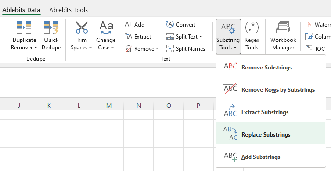Switch to the Ablebits Data tab
The height and width of the screenshot is (171, 331).
[x=22, y=10]
